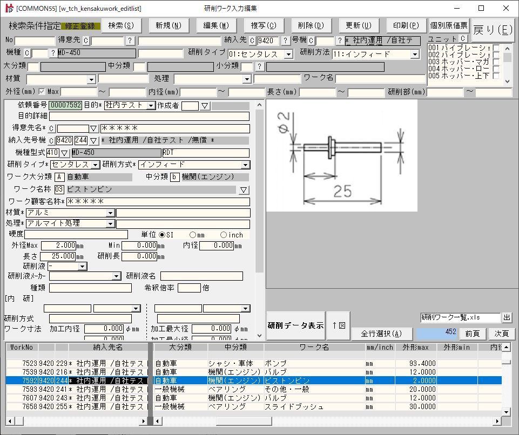This screenshot has height=435, width=519.
Task: Select the mm unit radio button
Action: click(x=193, y=235)
